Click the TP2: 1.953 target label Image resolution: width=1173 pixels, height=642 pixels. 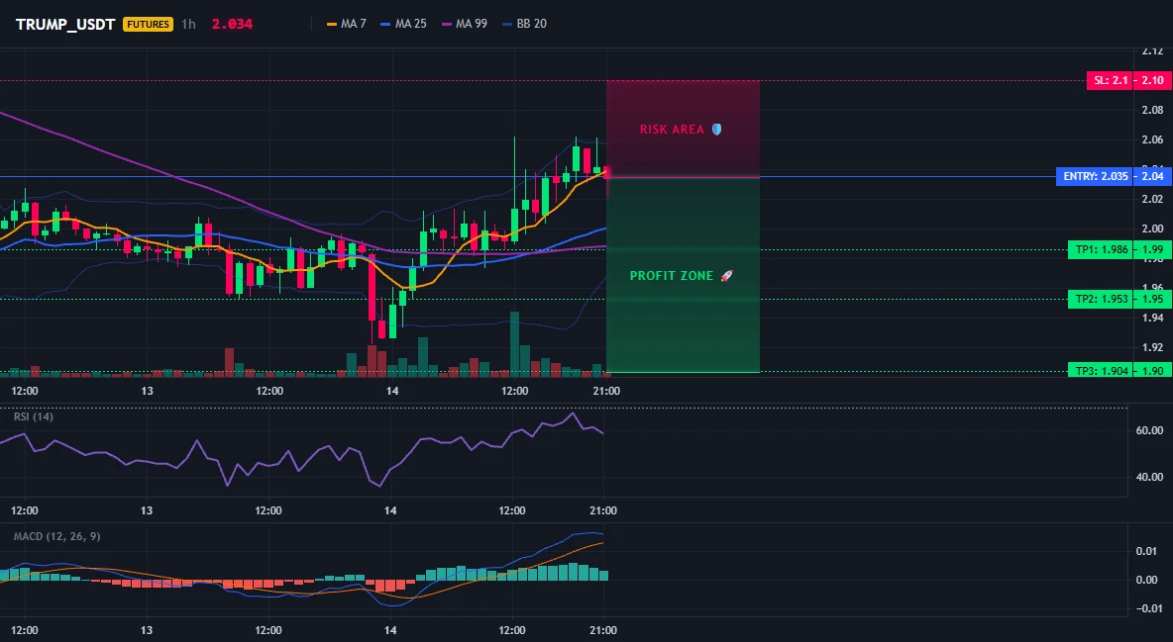(x=1102, y=299)
